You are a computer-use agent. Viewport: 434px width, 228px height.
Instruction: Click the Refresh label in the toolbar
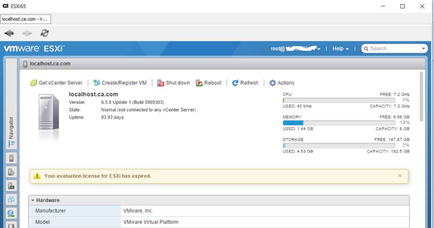[x=249, y=83]
